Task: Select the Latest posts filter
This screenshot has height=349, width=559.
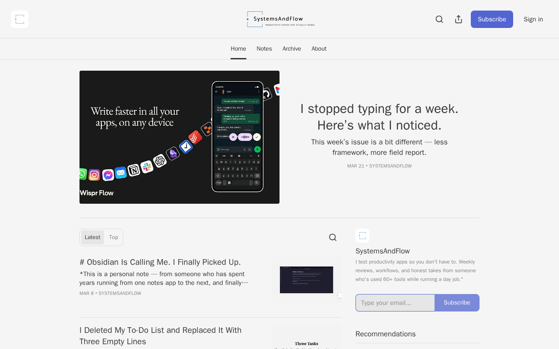Action: click(x=93, y=237)
